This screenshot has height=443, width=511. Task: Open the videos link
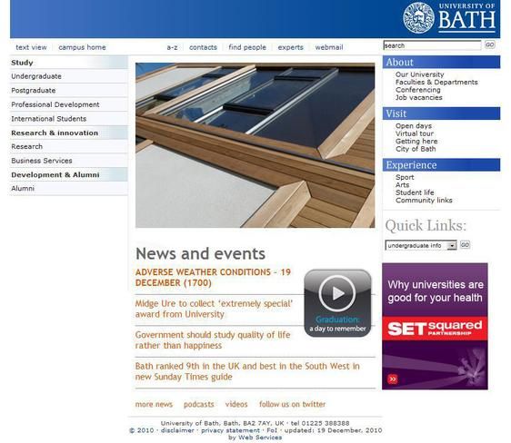[236, 404]
